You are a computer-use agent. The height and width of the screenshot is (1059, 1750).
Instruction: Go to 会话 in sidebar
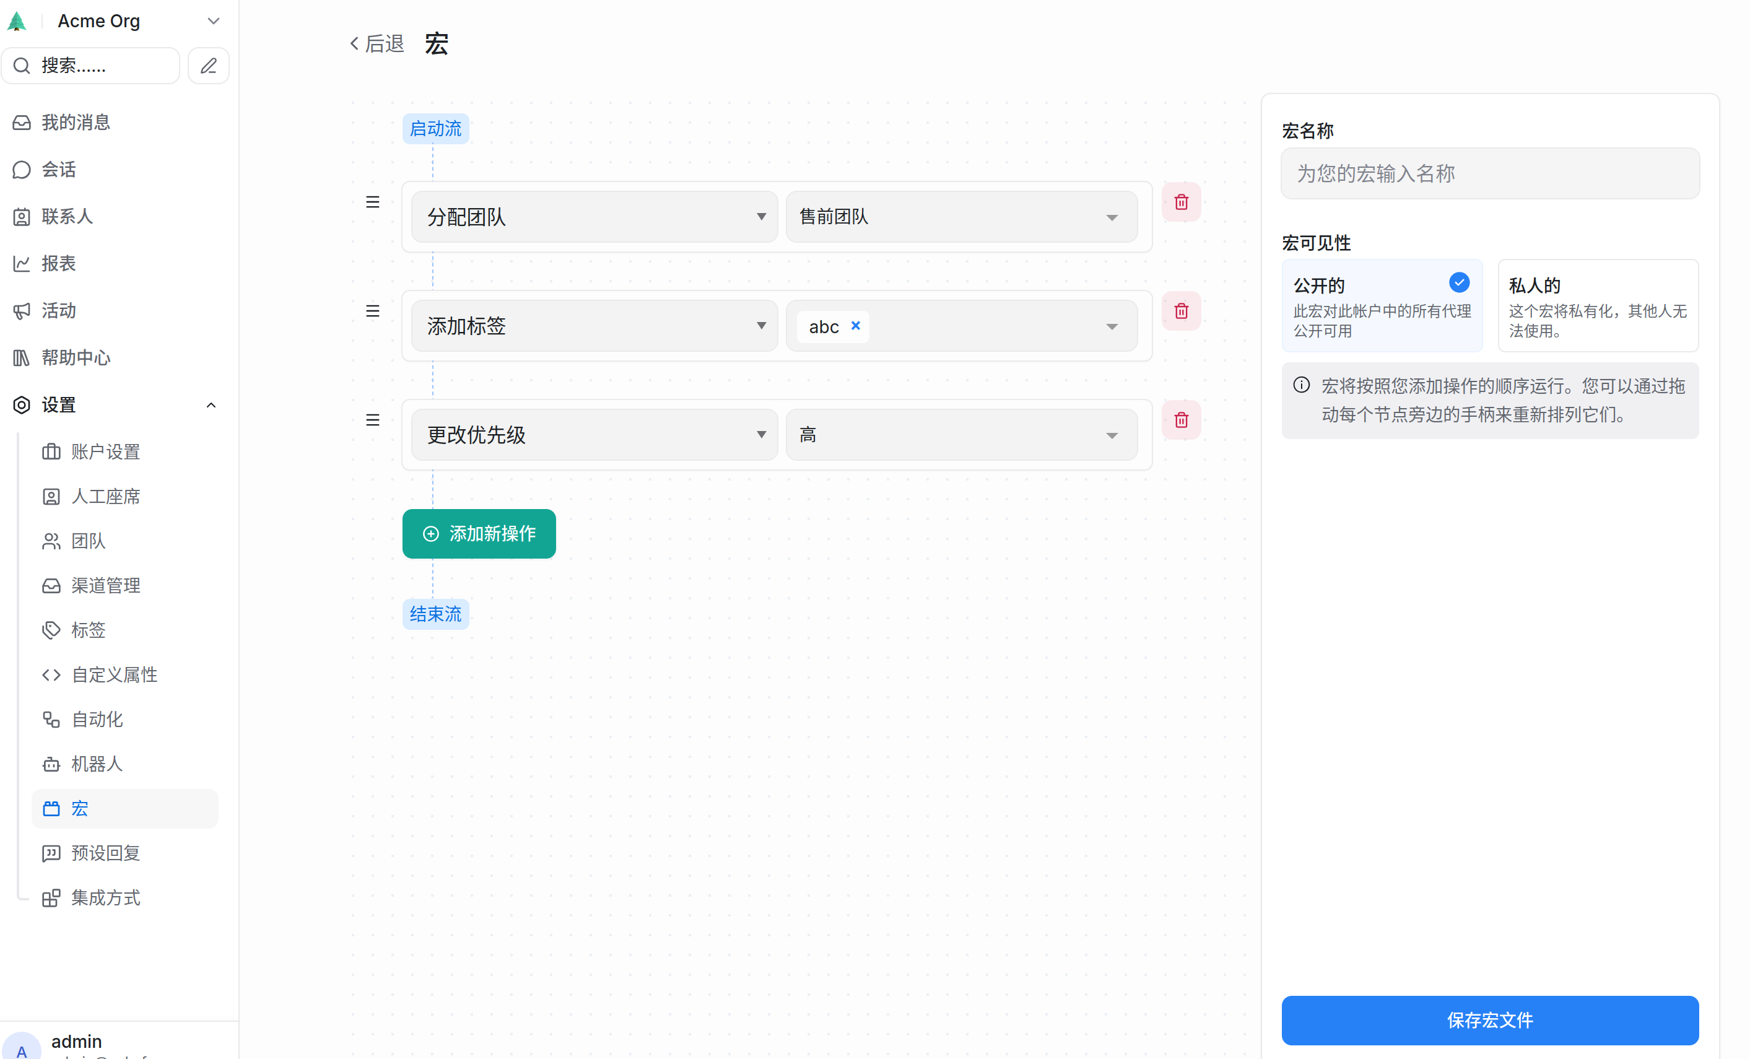tap(58, 170)
